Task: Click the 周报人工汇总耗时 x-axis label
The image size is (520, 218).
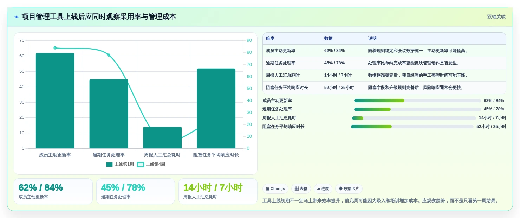Action: [x=162, y=155]
